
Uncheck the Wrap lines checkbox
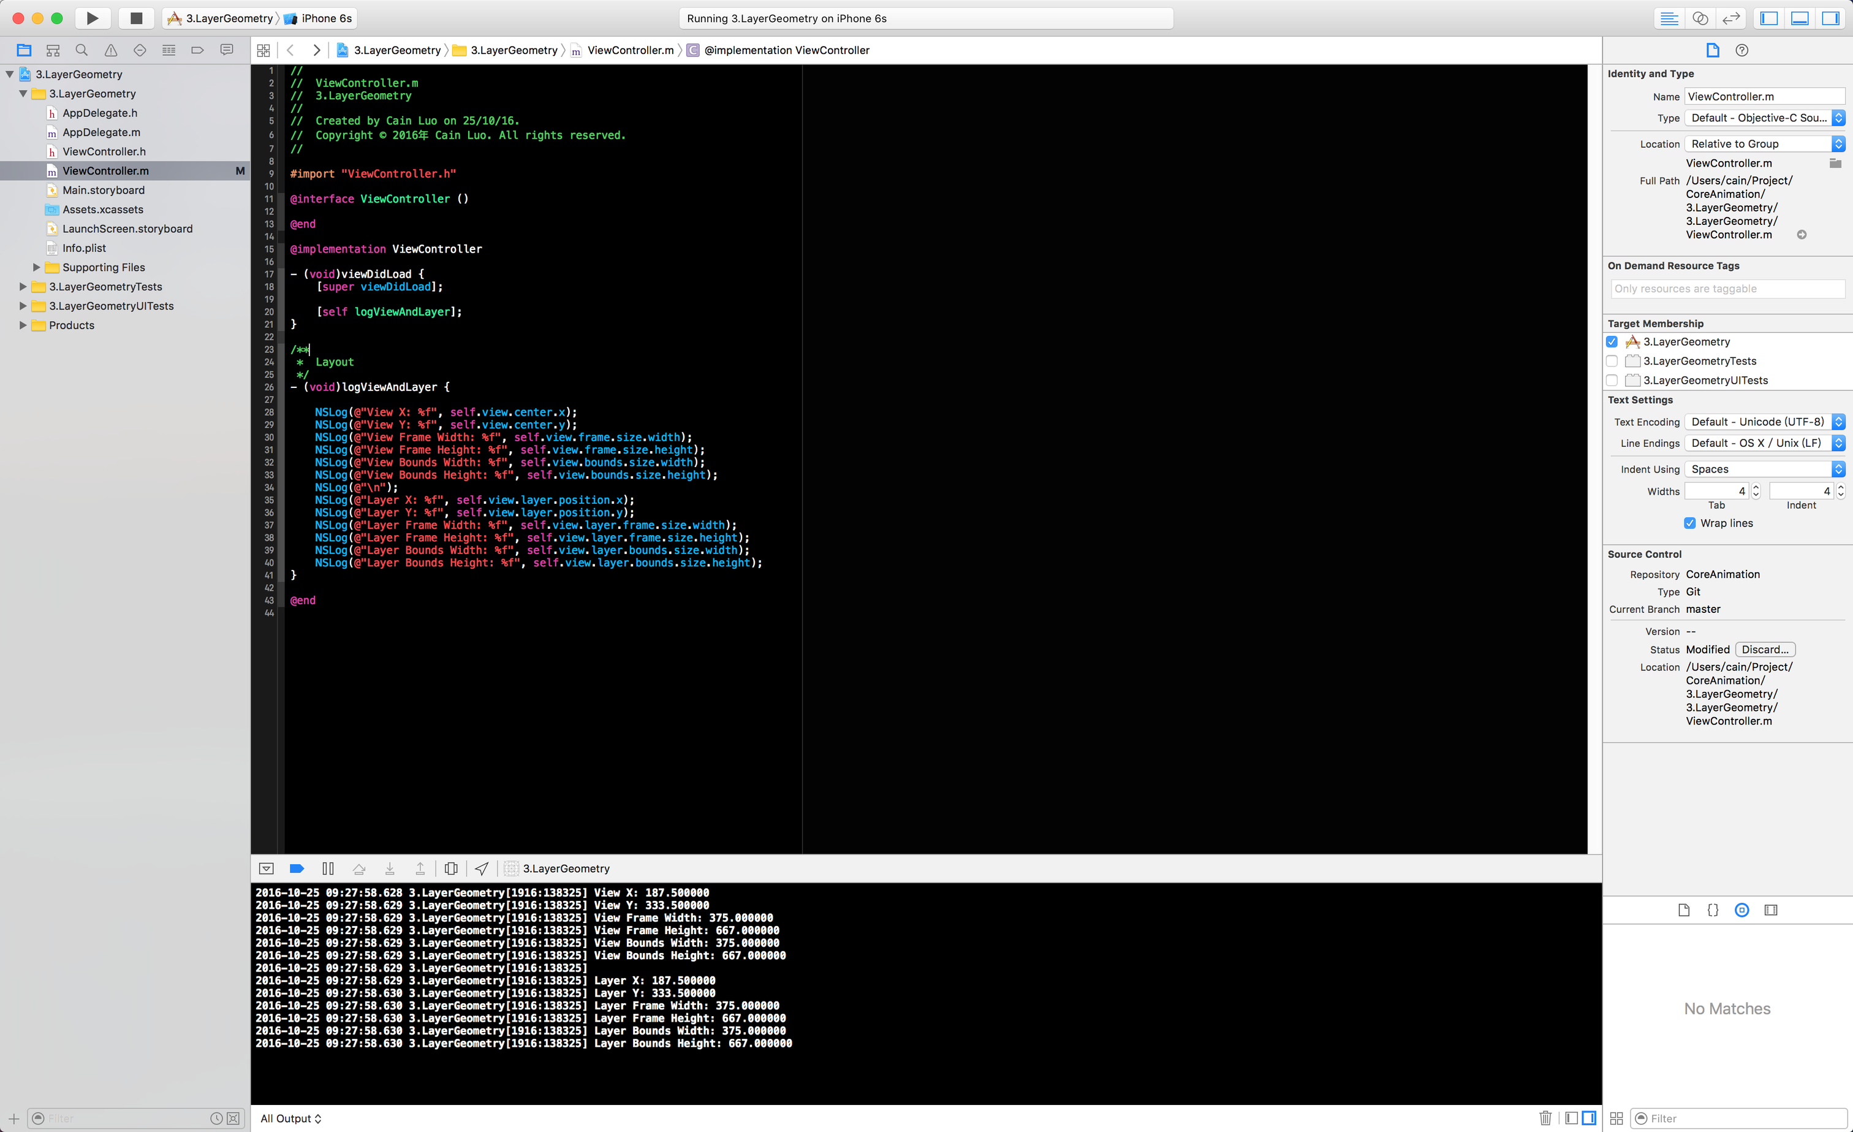point(1690,523)
